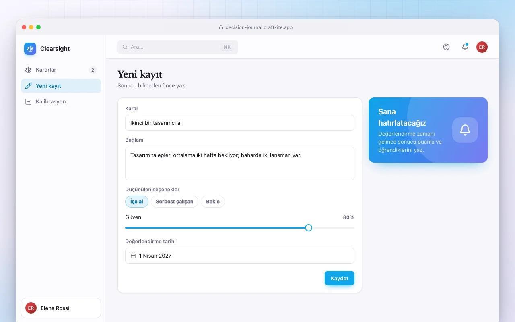Click the Yeni kayıt page heading

click(140, 74)
